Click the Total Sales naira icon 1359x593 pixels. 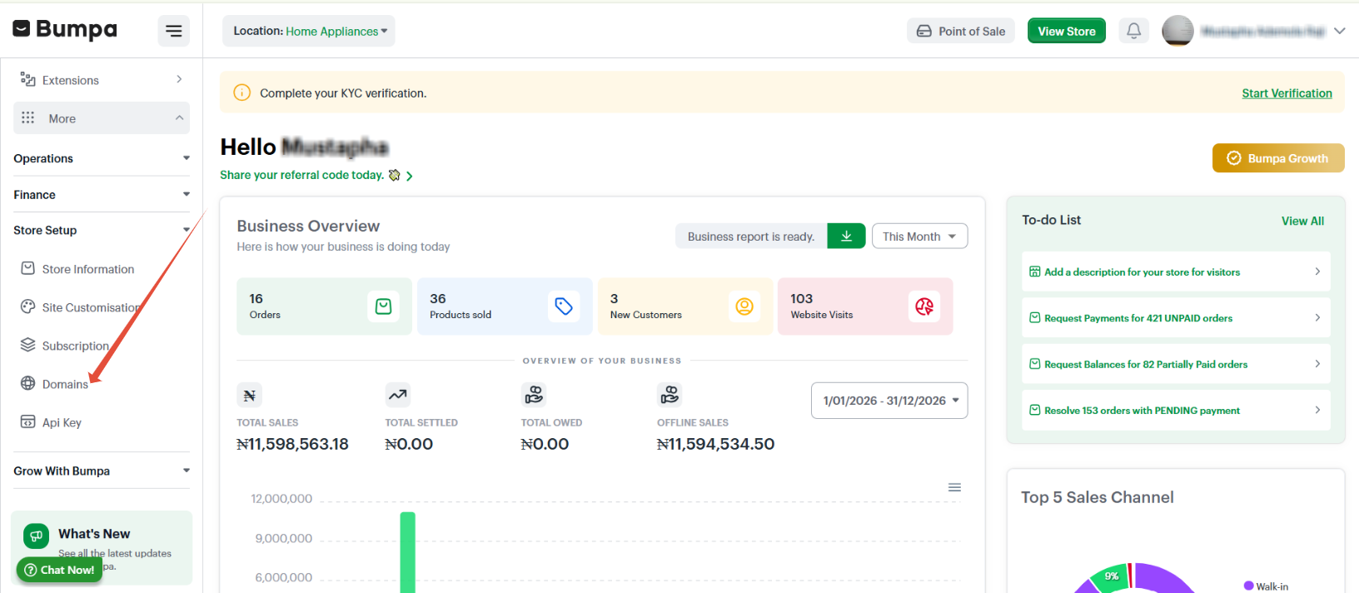(x=249, y=396)
